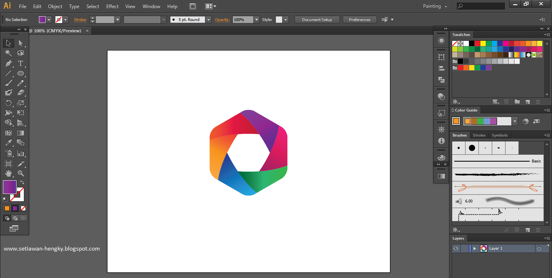Set paint mode to None
The height and width of the screenshot is (278, 552).
[x=23, y=208]
